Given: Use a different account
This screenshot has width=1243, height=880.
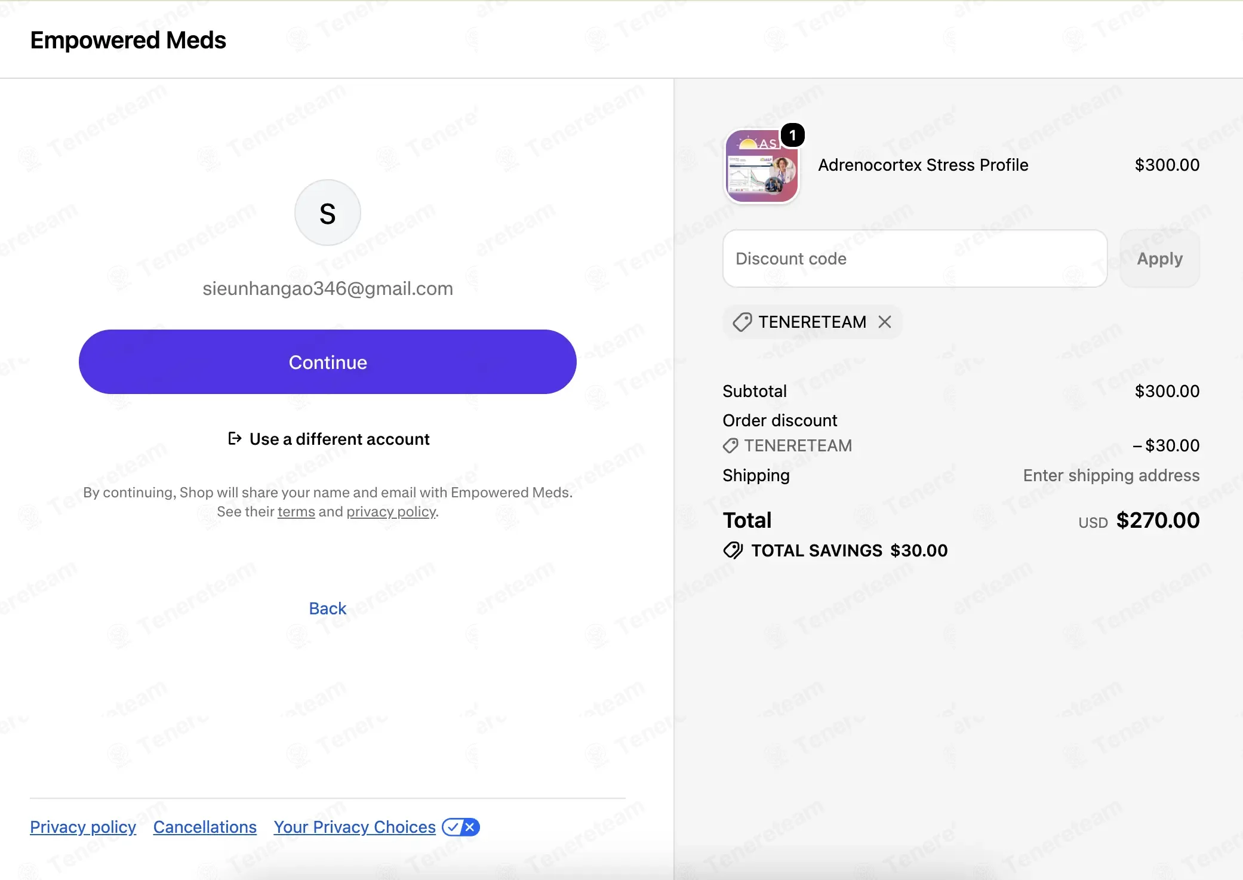Looking at the screenshot, I should (x=329, y=439).
